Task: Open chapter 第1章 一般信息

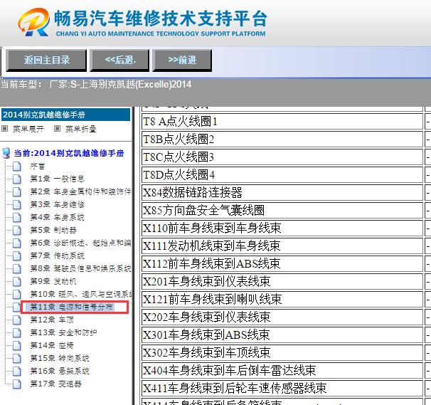Action: click(x=57, y=179)
